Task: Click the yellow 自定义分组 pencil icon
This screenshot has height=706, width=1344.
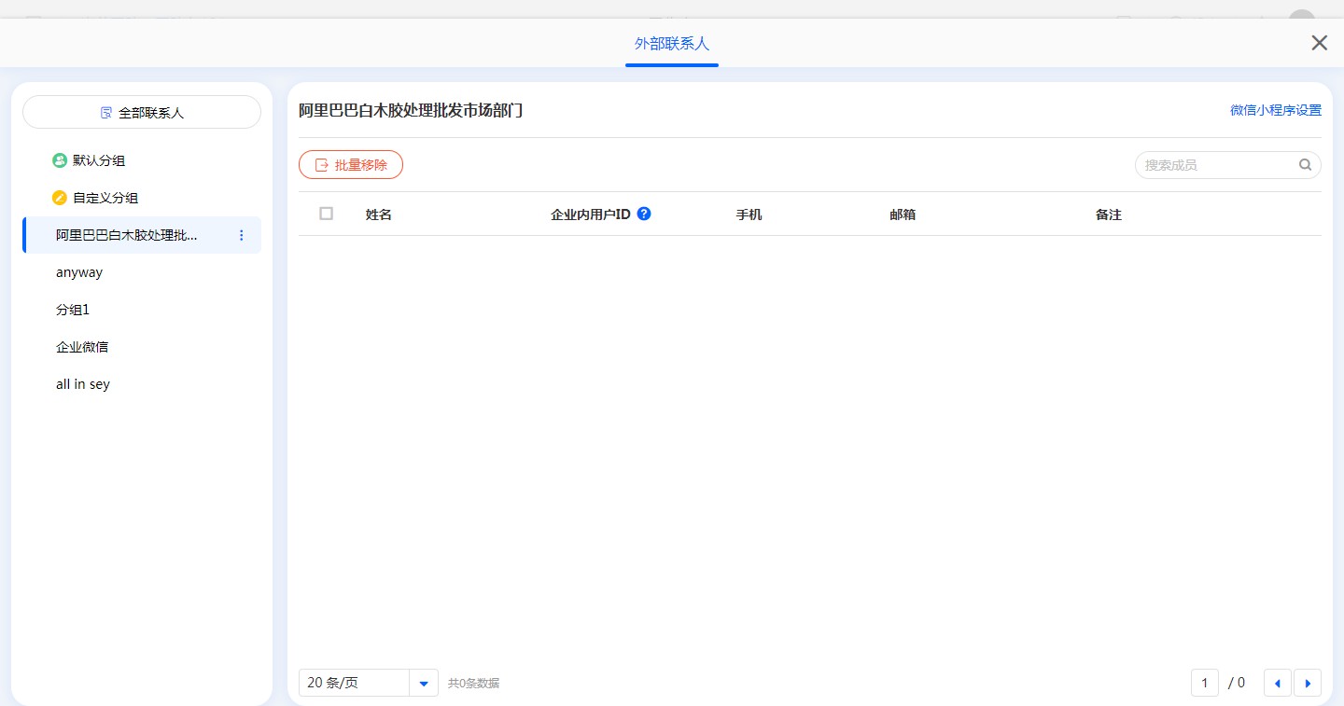Action: point(60,198)
